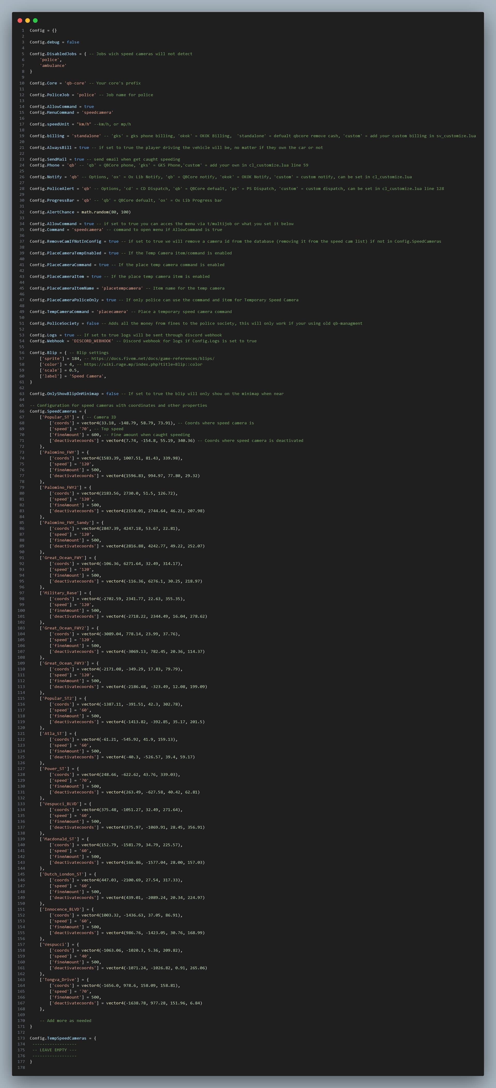Click "Config.debug" on line 3
Screen dimensions: 496x1088
pos(45,42)
